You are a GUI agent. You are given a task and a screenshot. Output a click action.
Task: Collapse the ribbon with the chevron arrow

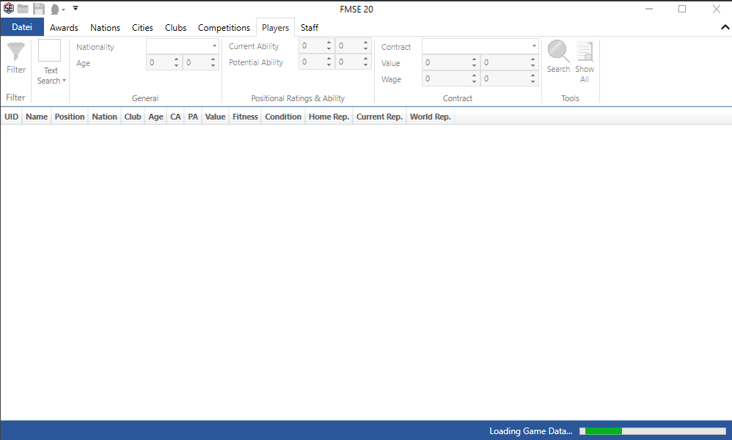coord(725,27)
